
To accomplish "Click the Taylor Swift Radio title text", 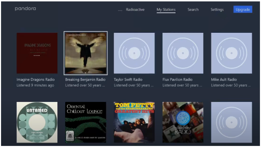I will point(128,80).
